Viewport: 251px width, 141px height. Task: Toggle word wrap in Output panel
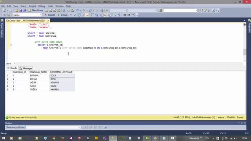click(105, 127)
